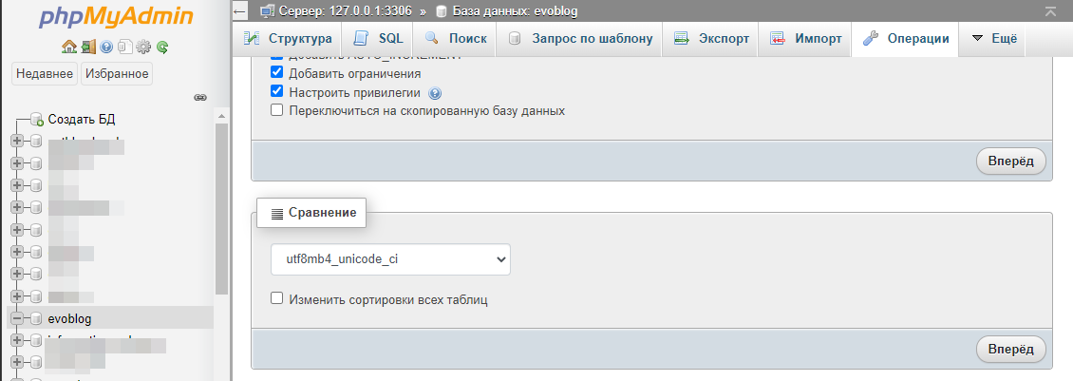The image size is (1073, 381).
Task: Uncheck the Настроить привилегии checkbox
Action: pos(276,91)
